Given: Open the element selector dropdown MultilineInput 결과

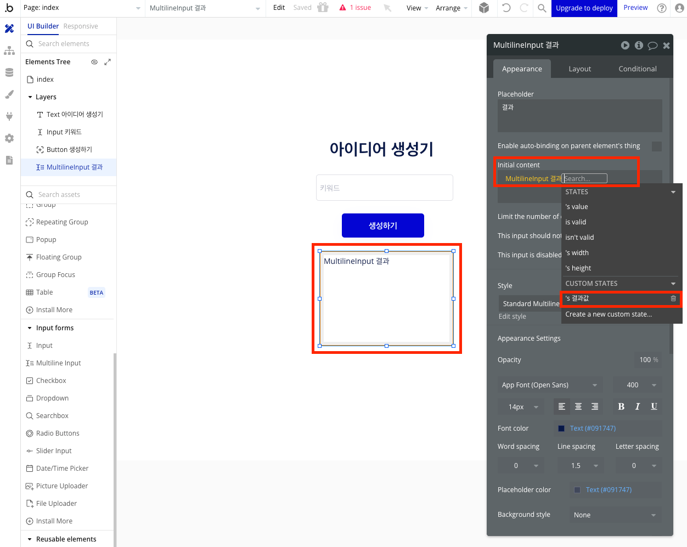Looking at the screenshot, I should point(205,8).
